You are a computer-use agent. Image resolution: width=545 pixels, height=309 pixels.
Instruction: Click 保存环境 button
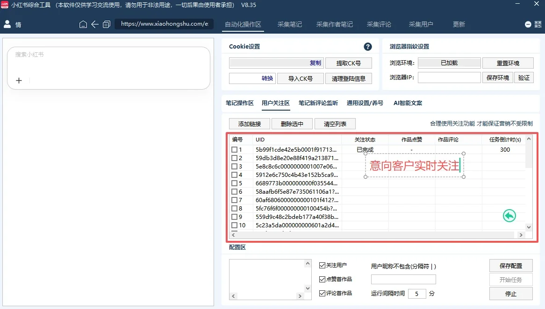(x=498, y=77)
